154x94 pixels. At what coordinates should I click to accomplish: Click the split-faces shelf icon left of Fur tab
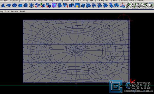(x=88, y=5)
